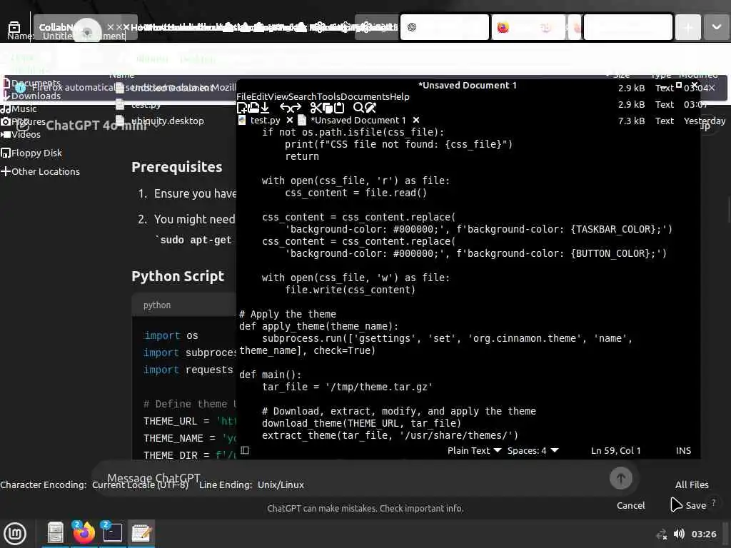Click Cancel in the save dialog
This screenshot has height=548, width=731.
631,505
